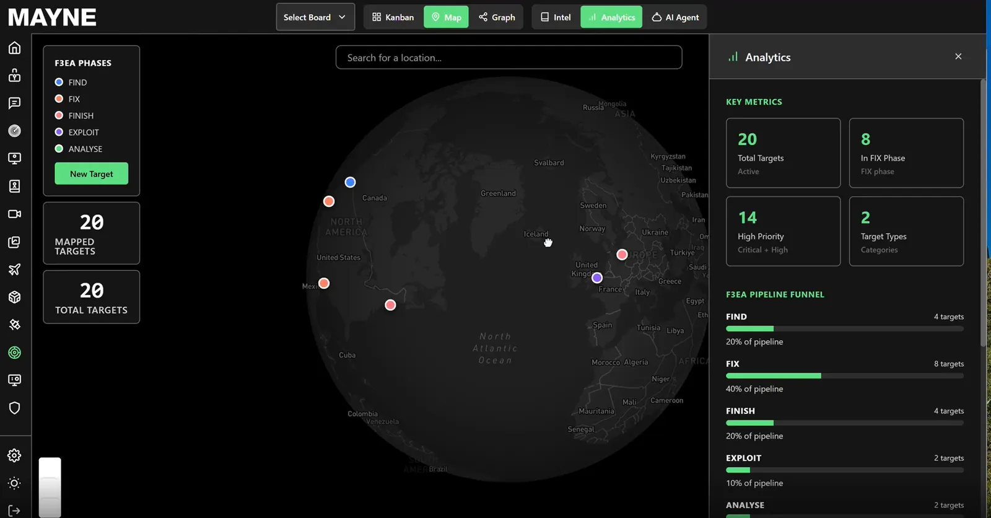Click the TOTAL TARGETS count card

tap(92, 297)
